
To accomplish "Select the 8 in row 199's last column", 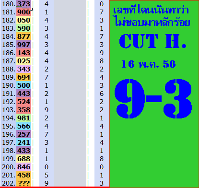I will click(x=102, y=159).
